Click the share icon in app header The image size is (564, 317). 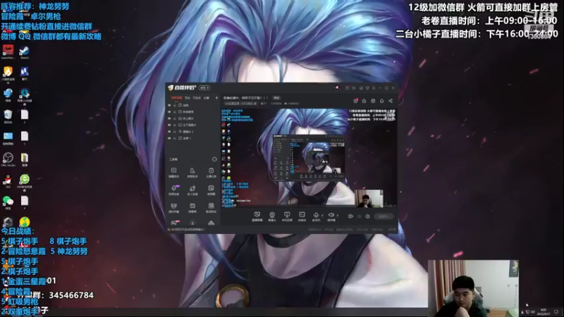[x=391, y=101]
